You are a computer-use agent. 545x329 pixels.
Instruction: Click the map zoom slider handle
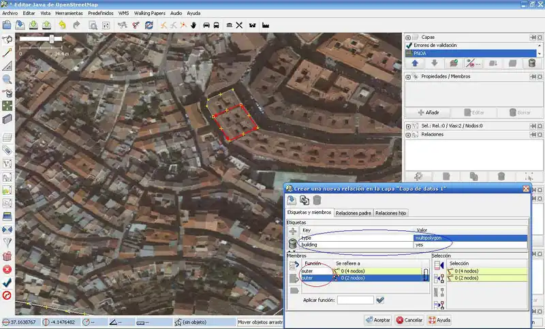52,39
